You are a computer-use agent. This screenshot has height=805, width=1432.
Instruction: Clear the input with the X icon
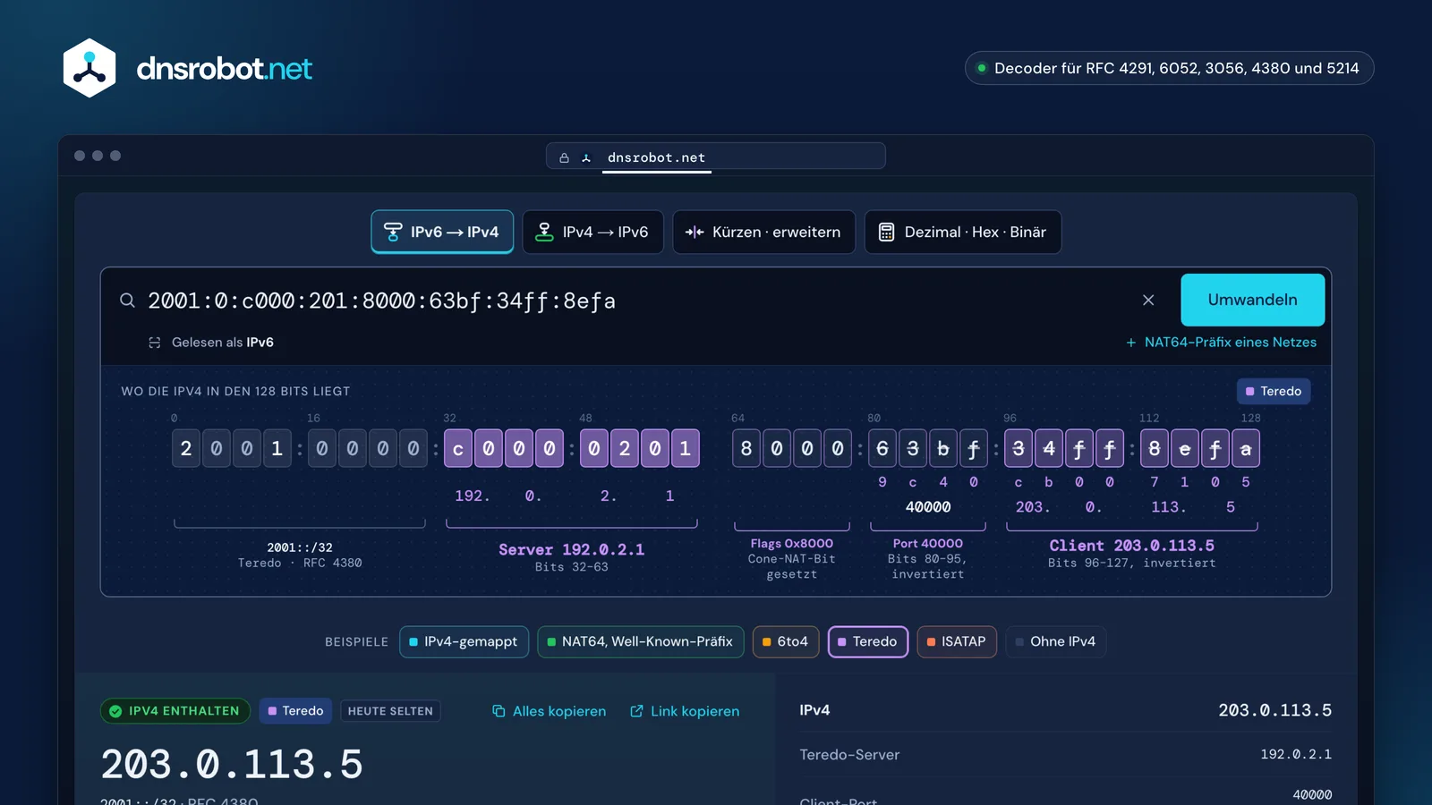pos(1148,301)
